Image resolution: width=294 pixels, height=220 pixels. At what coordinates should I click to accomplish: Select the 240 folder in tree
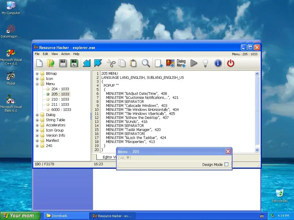point(49,146)
